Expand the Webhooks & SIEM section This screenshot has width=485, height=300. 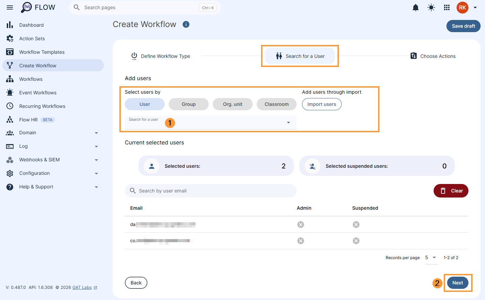click(x=96, y=160)
